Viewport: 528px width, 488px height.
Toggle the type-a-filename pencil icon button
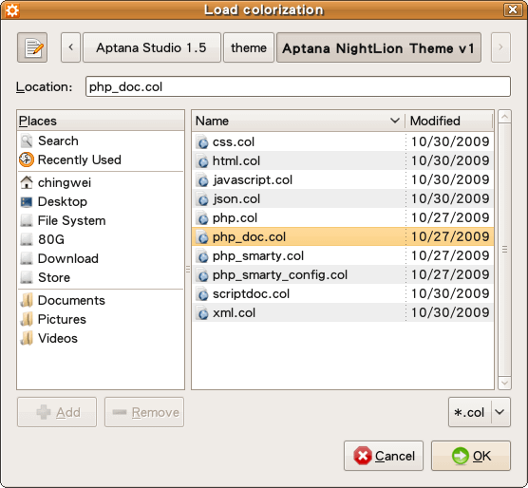32,47
